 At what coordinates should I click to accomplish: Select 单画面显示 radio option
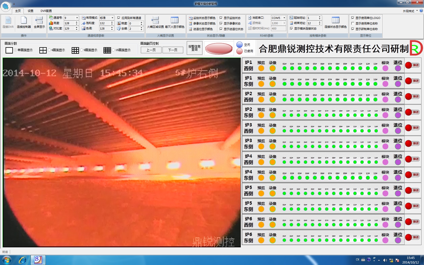coord(15,50)
